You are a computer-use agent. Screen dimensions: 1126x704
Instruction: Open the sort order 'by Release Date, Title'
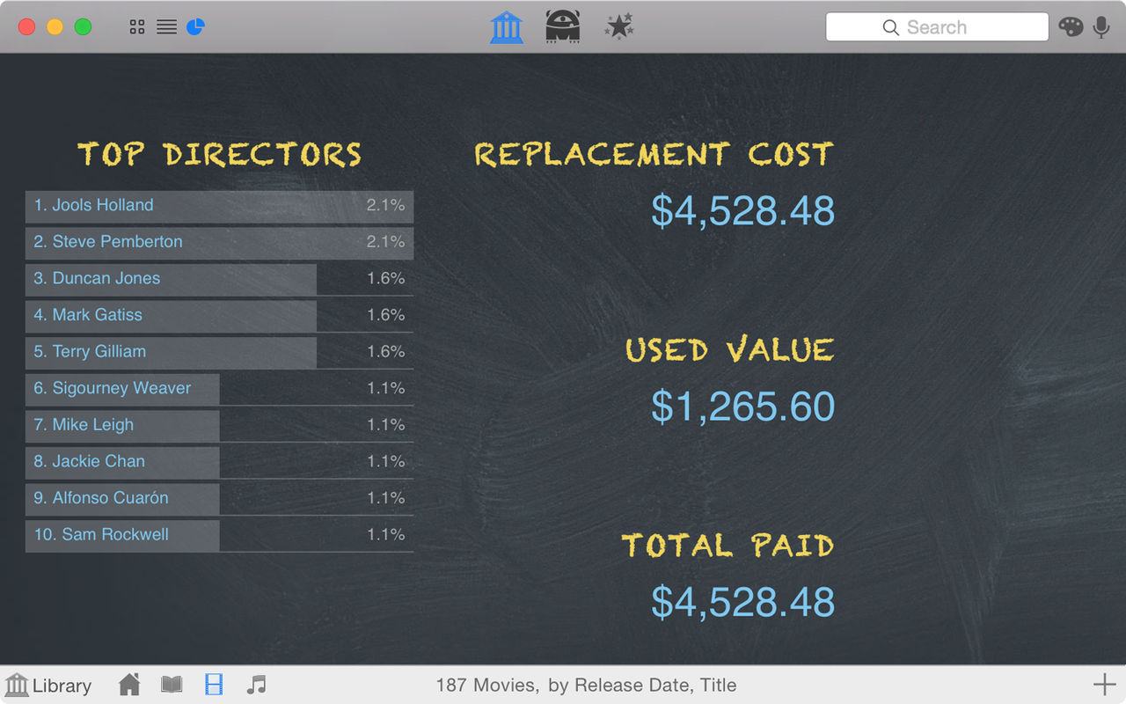642,685
